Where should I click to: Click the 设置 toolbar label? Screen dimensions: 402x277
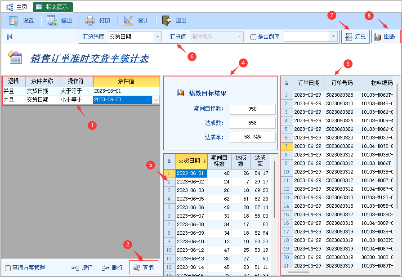(28, 21)
